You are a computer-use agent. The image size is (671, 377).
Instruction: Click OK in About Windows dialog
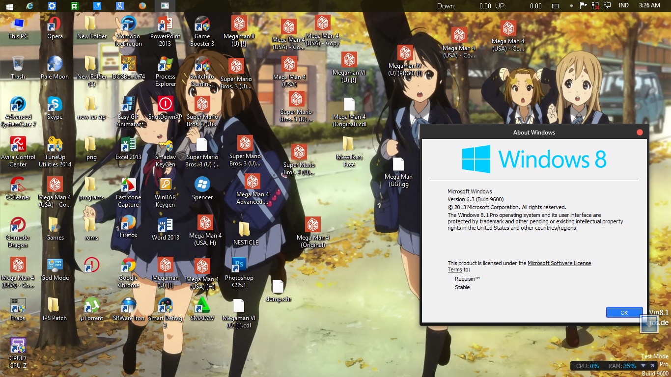point(624,312)
